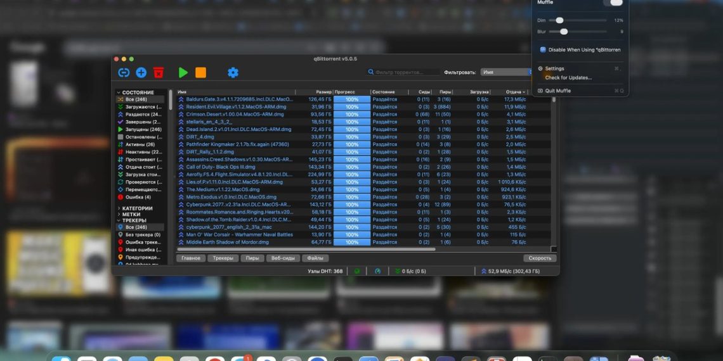Image resolution: width=723 pixels, height=361 pixels.
Task: Adjust the Dim slider
Action: click(559, 20)
